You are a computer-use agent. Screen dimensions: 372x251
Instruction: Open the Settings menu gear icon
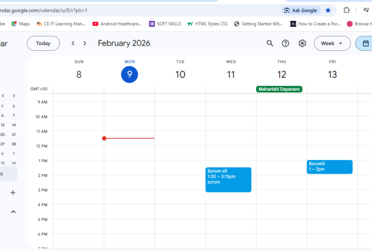point(302,43)
